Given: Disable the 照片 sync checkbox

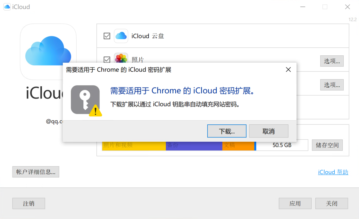Looking at the screenshot, I should click(107, 60).
